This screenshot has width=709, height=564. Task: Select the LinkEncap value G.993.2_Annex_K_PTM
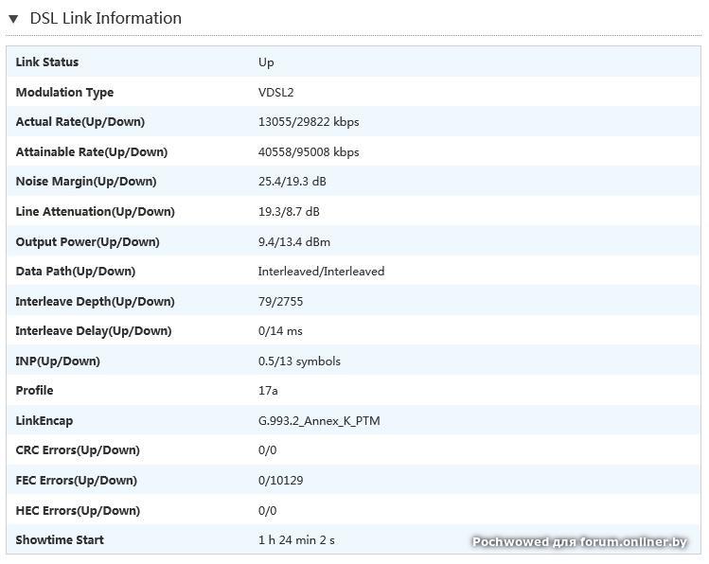319,421
